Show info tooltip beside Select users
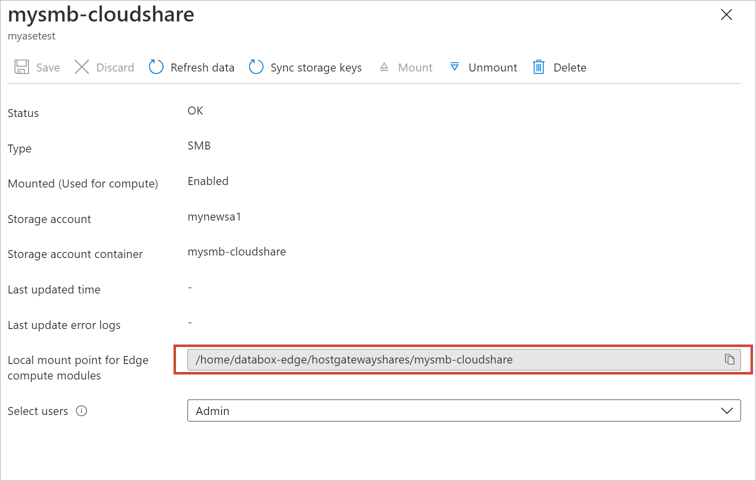 [x=81, y=411]
